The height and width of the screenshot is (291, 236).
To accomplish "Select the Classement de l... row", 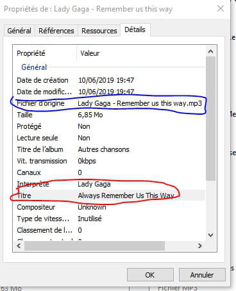I will (x=109, y=230).
